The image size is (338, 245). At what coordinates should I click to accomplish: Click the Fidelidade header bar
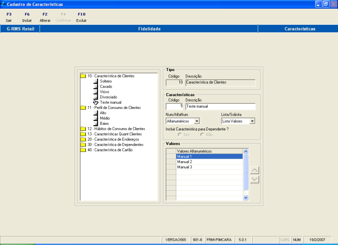click(x=149, y=29)
